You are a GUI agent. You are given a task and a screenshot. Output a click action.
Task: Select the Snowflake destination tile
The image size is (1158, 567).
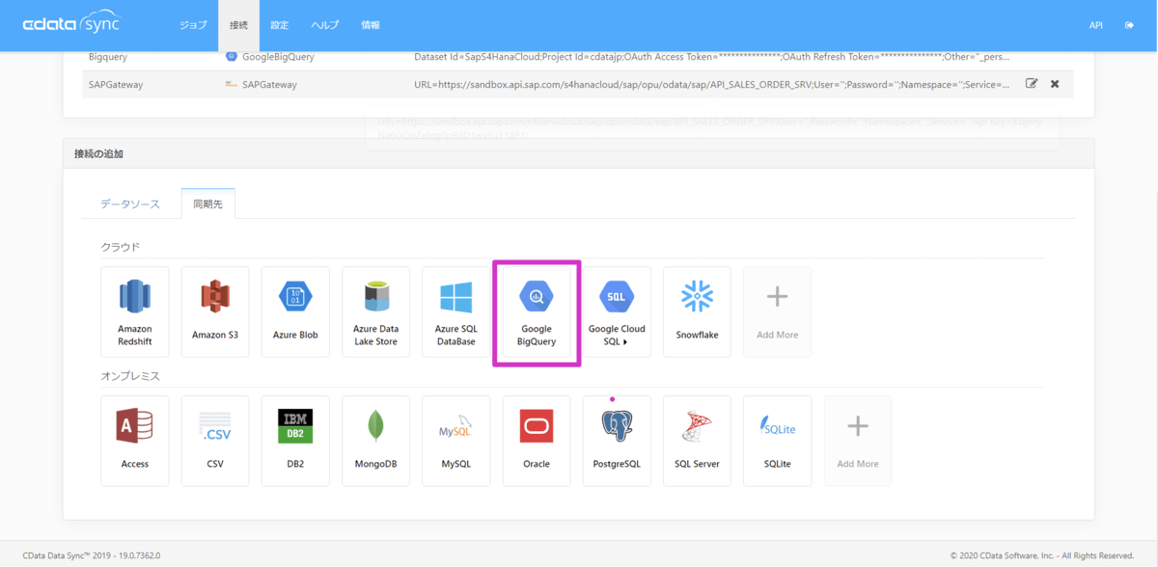tap(697, 311)
